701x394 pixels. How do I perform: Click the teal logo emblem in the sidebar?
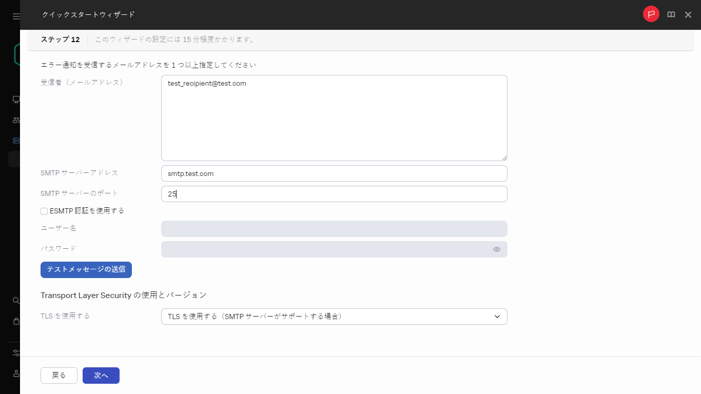click(x=15, y=54)
